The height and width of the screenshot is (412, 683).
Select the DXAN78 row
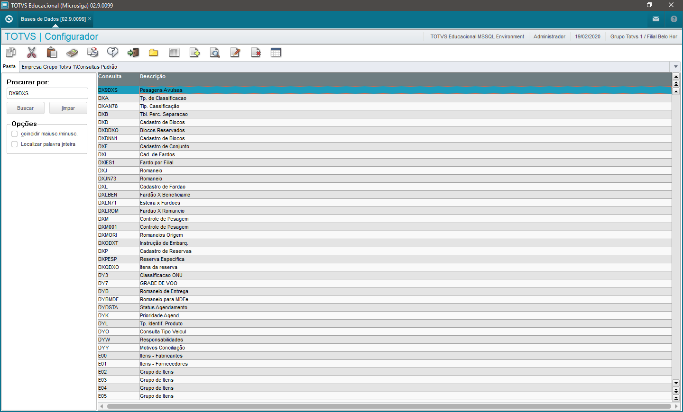point(385,106)
